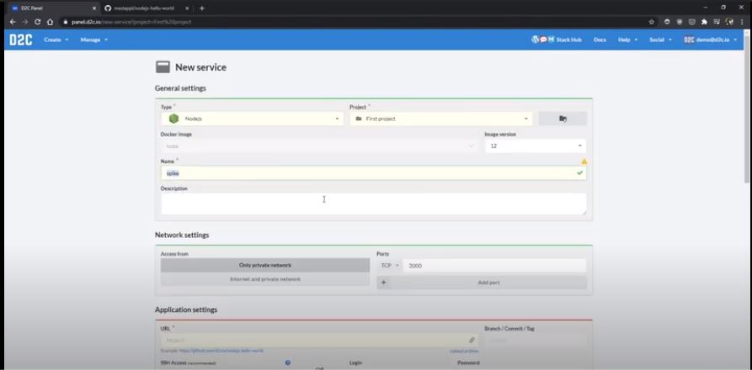Screen dimensions: 752x370
Task: Click the application URL input field
Action: 319,341
